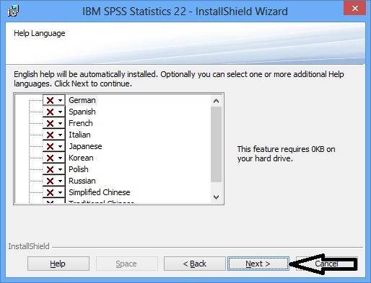Select the French language row

pyautogui.click(x=81, y=123)
